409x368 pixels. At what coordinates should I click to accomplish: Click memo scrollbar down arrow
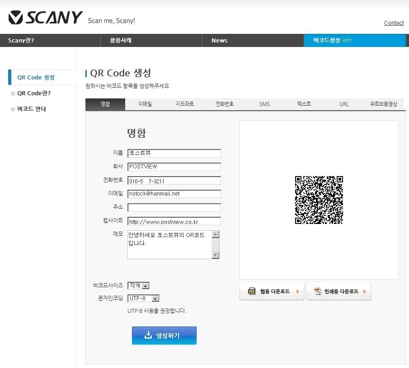(x=216, y=255)
